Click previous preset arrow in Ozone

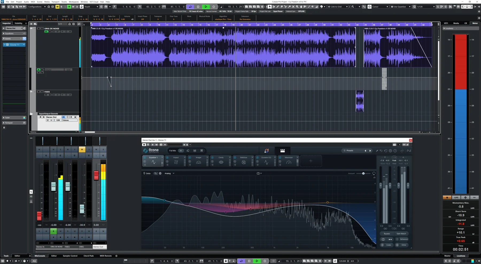[365, 151]
